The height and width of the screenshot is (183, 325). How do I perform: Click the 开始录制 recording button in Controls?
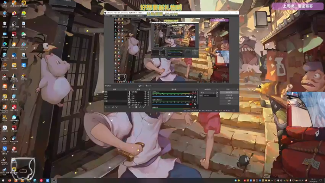tap(229, 95)
